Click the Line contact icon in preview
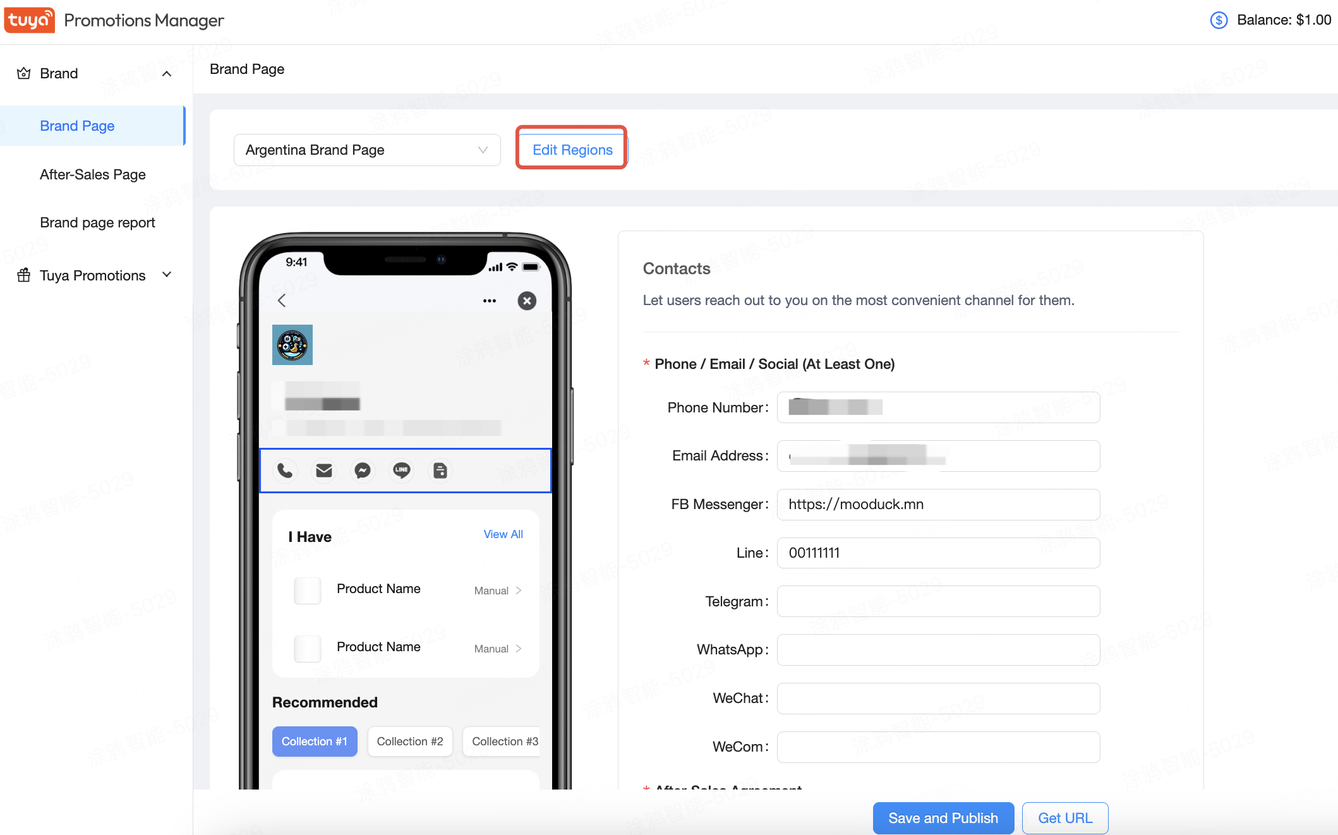Screen dimensions: 1338x835 tap(402, 471)
